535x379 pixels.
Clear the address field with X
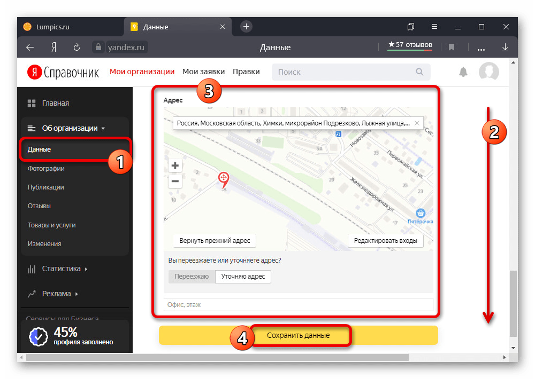[x=417, y=123]
